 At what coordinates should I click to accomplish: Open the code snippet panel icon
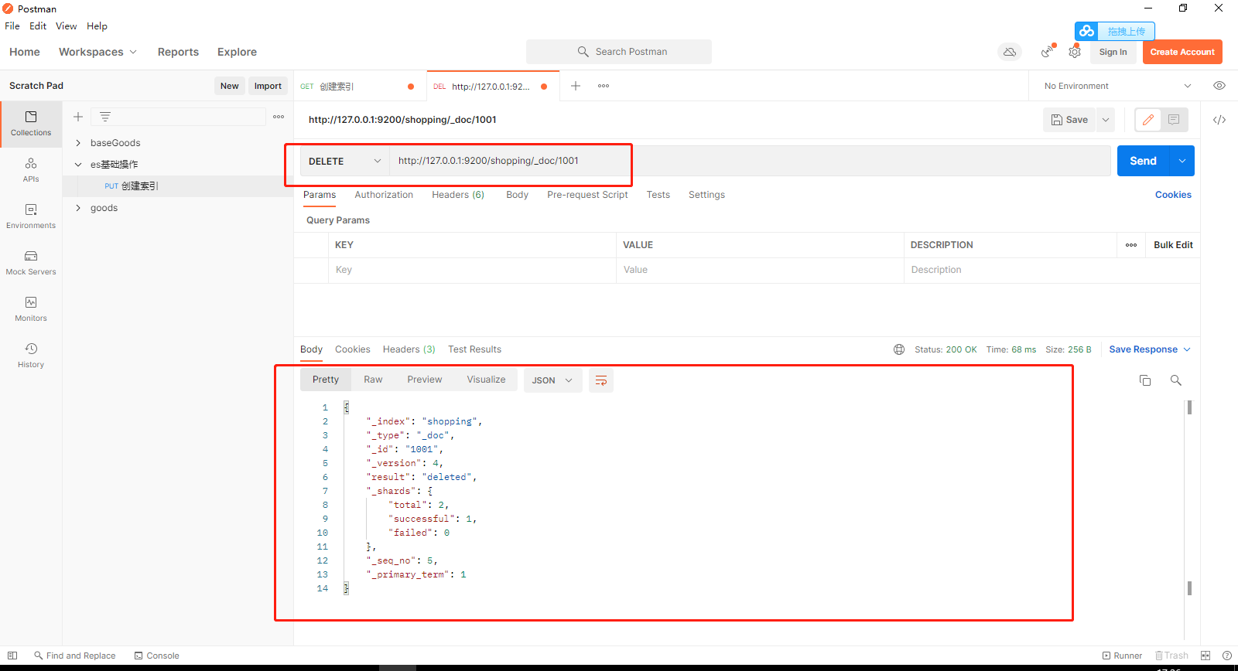(1219, 120)
